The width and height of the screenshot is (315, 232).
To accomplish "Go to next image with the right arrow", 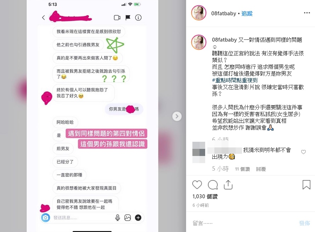I will coord(177,116).
